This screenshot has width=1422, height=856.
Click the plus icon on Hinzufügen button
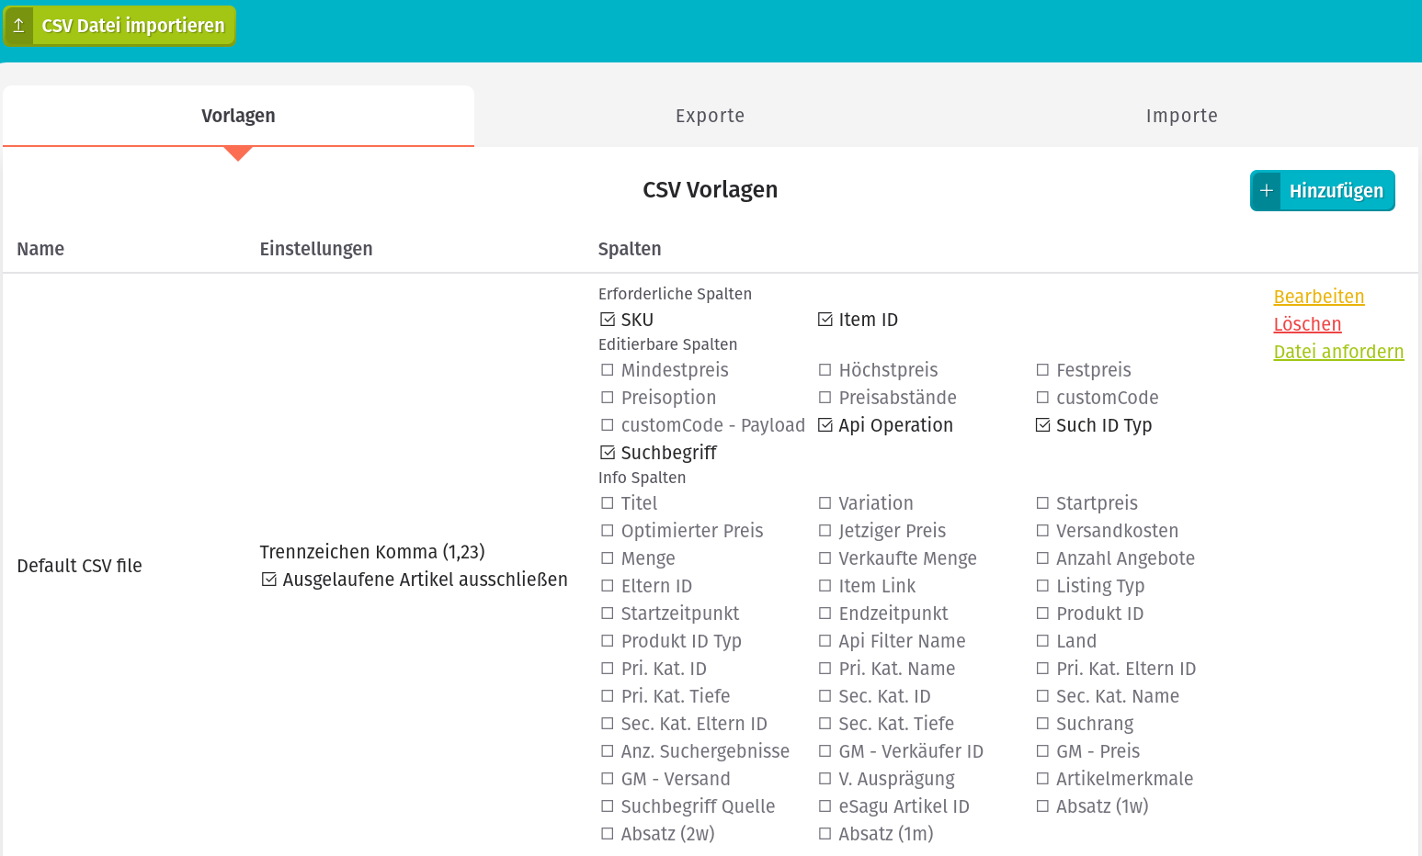(1266, 190)
